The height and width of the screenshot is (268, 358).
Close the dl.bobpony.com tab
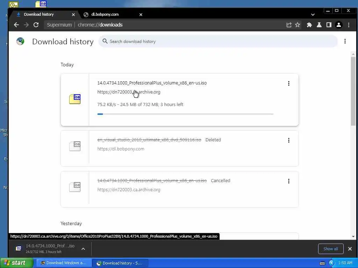click(x=141, y=15)
